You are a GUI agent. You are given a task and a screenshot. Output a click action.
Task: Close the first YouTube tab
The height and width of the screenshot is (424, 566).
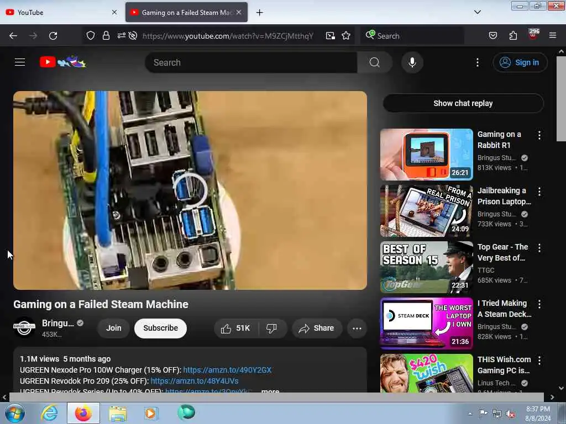pos(114,12)
